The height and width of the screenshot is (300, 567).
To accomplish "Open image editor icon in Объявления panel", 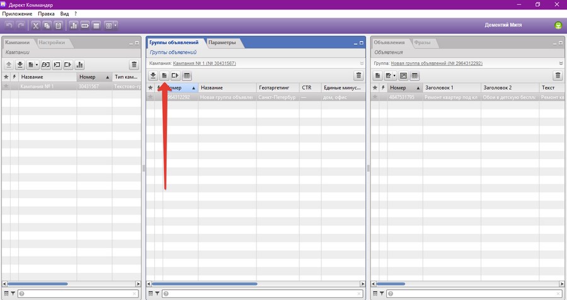I will click(x=404, y=76).
